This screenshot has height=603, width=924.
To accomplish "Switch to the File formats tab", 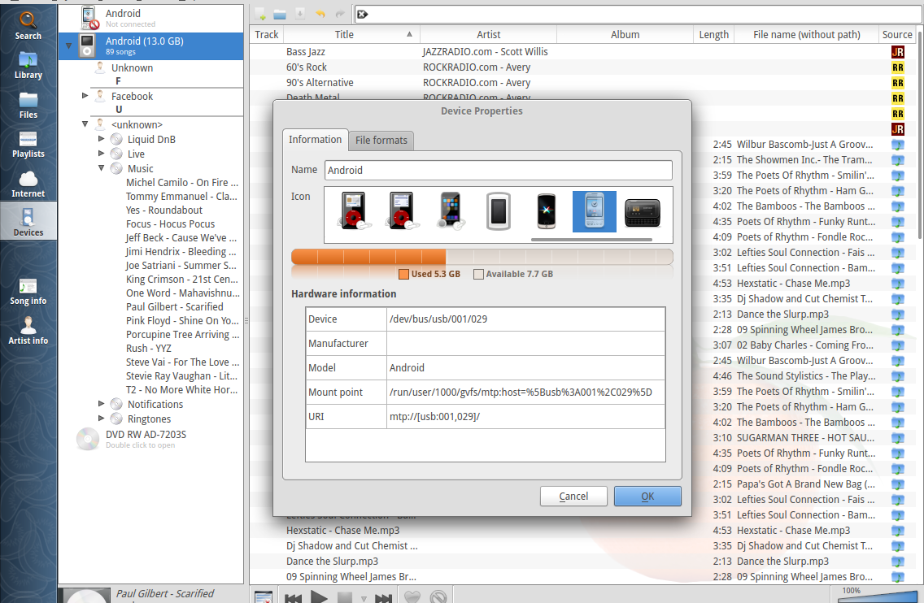I will coord(381,141).
